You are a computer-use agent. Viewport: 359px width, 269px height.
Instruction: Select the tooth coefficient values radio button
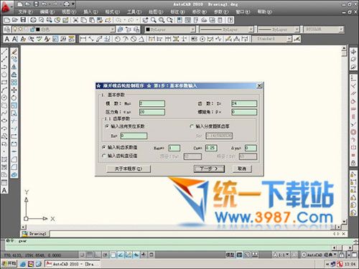click(x=104, y=147)
